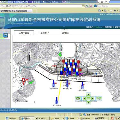
Task: Click the green refresh arrows button
Action: pos(87,6)
